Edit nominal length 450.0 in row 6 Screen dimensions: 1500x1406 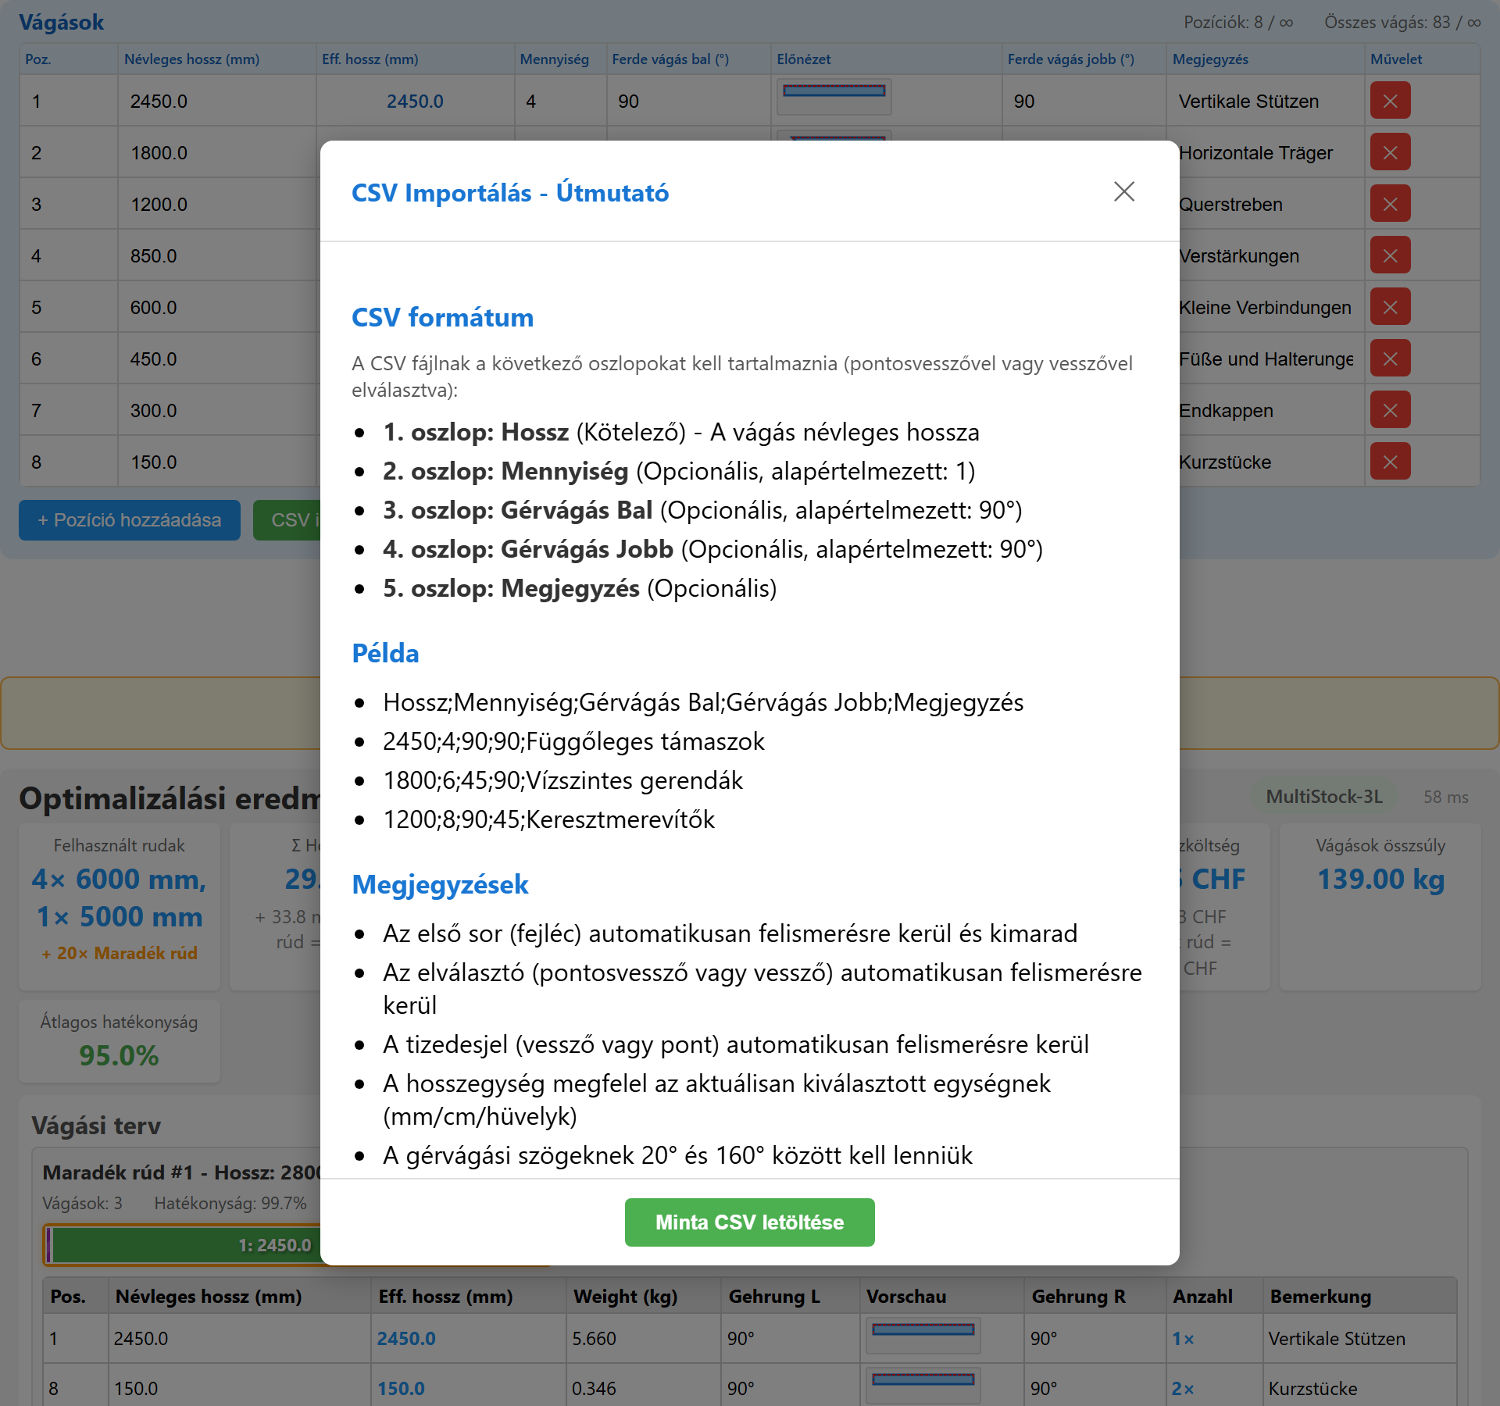217,359
